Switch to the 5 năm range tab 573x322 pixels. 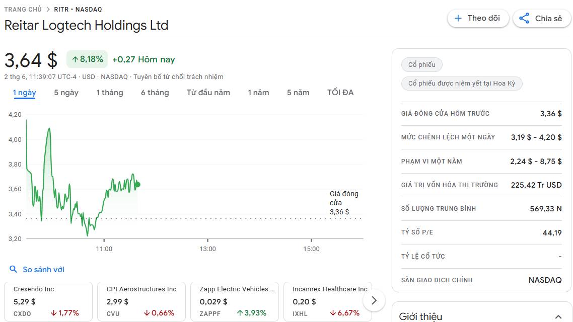(298, 93)
